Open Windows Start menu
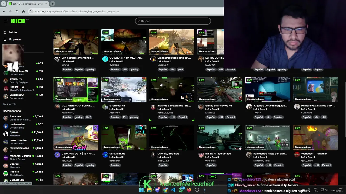The image size is (346, 194). [141, 190]
